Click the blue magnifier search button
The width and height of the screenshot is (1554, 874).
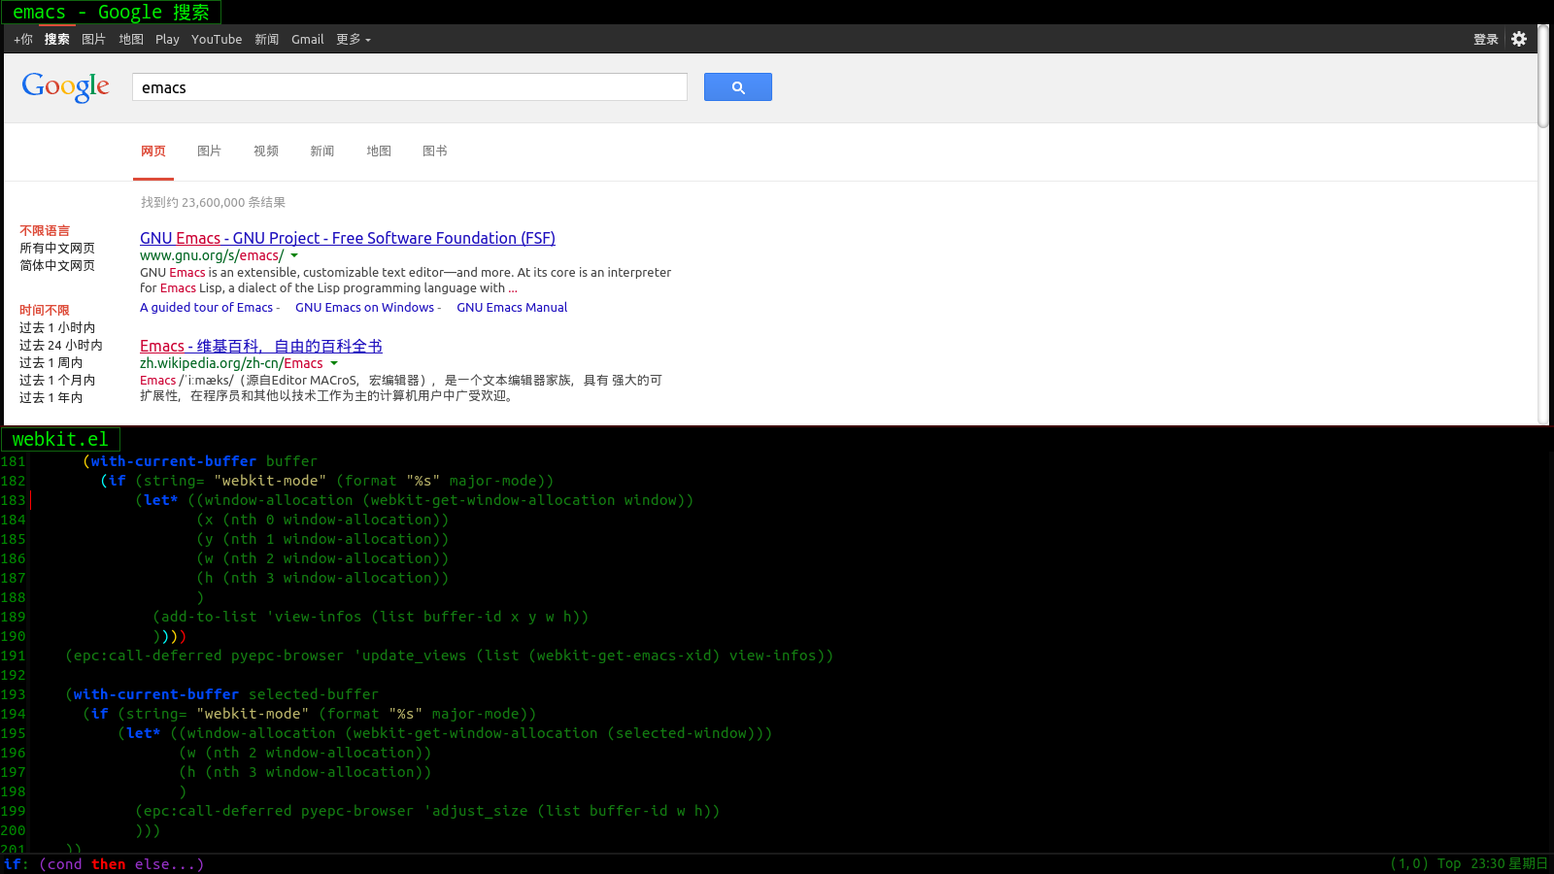pyautogui.click(x=737, y=87)
